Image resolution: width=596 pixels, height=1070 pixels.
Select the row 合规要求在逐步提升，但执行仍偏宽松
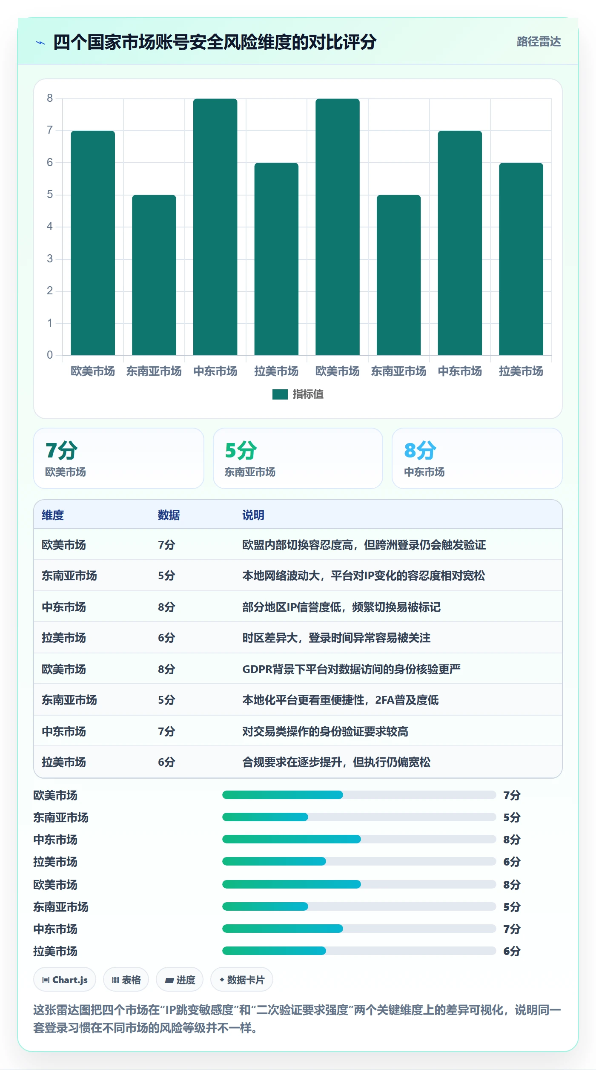(x=298, y=762)
